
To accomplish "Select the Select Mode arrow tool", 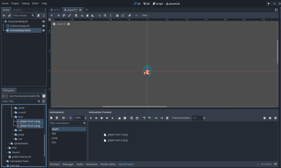I will tap(52, 15).
